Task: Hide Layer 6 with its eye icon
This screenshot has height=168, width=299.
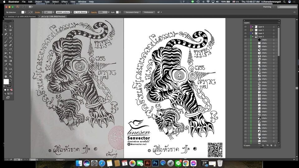Action: [x=245, y=27]
